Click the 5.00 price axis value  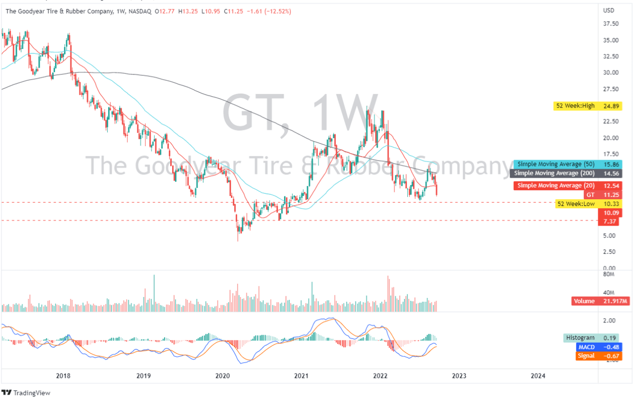609,235
